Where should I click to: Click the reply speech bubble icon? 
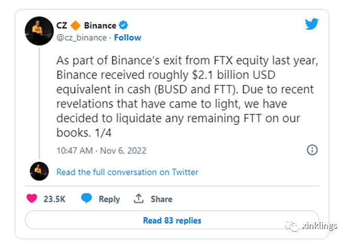click(x=87, y=199)
